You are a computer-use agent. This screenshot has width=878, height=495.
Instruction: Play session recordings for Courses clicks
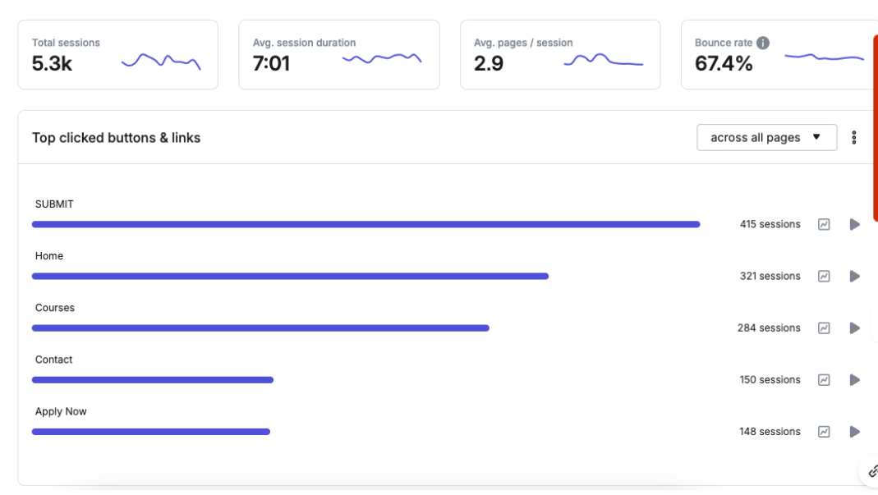pyautogui.click(x=855, y=328)
